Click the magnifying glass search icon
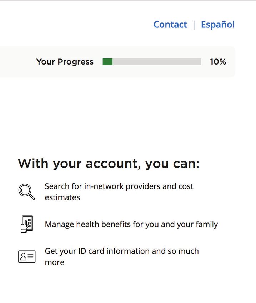The image size is (256, 303). click(x=27, y=192)
